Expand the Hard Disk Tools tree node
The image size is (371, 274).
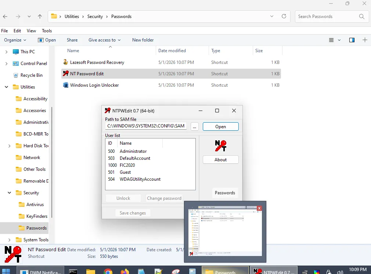click(x=10, y=146)
